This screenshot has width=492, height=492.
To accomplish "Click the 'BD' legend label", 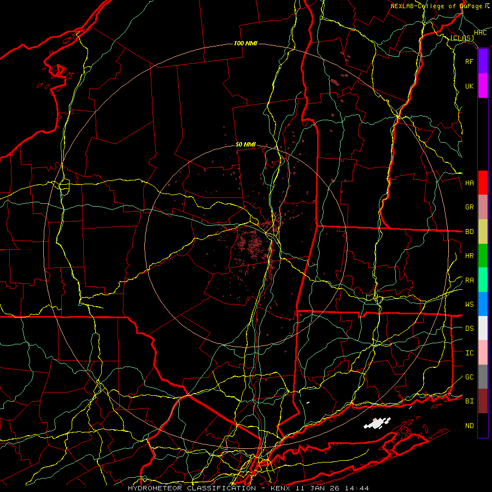I will [x=469, y=232].
